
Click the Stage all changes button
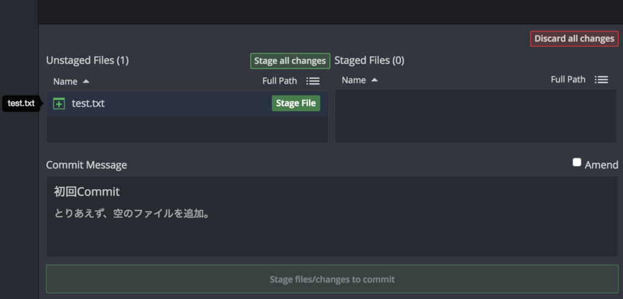pos(290,61)
